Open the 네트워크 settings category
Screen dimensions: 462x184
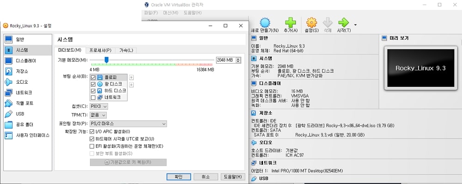click(27, 93)
